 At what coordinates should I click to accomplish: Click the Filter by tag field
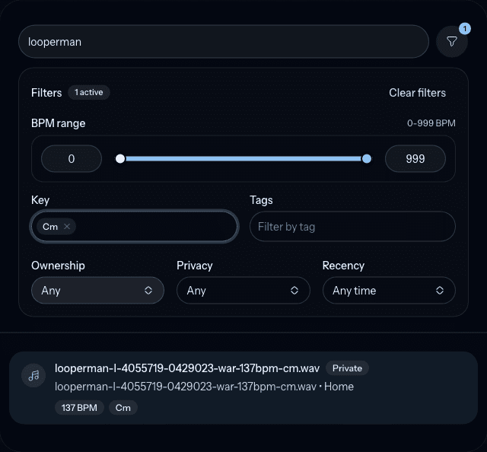coord(352,227)
